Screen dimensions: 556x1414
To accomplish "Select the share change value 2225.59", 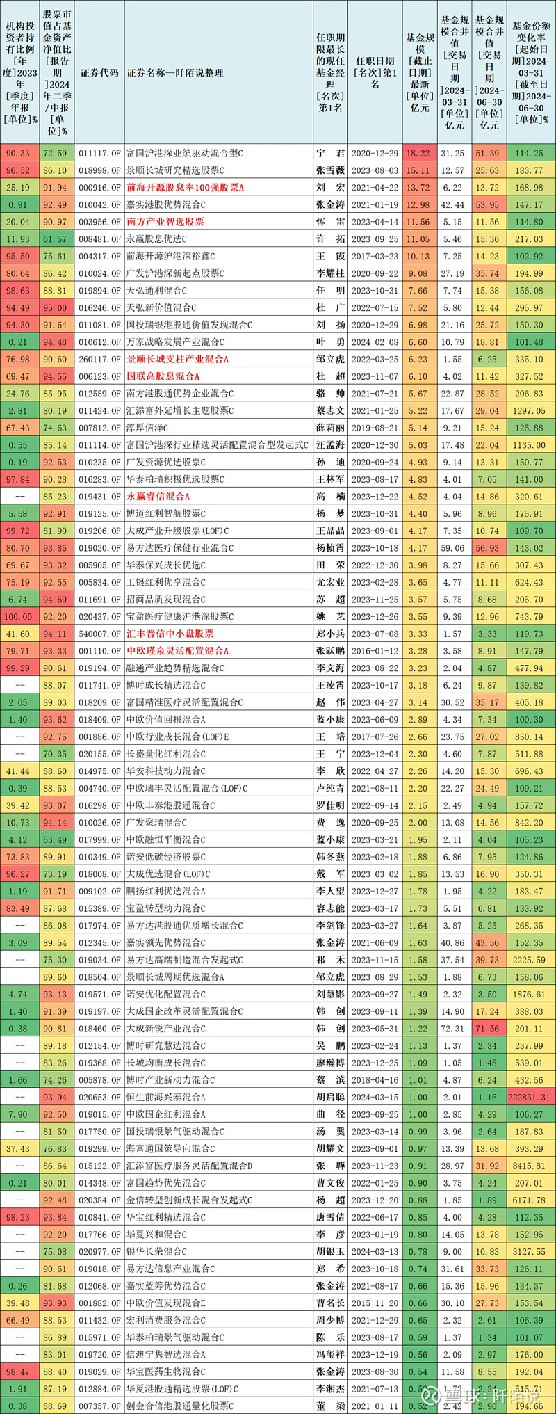I will (531, 960).
